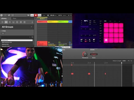
Task: Click the Pattern Length value 1:0:0
Action: coord(124,61)
